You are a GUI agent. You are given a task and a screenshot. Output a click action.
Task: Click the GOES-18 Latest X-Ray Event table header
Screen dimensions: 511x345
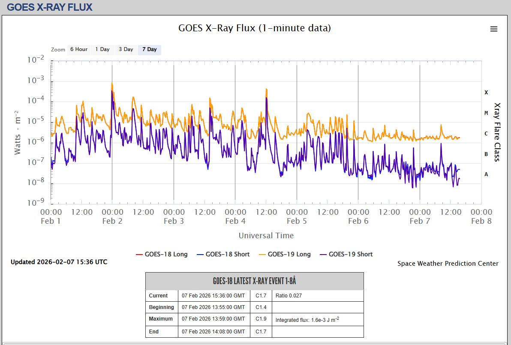coord(255,281)
